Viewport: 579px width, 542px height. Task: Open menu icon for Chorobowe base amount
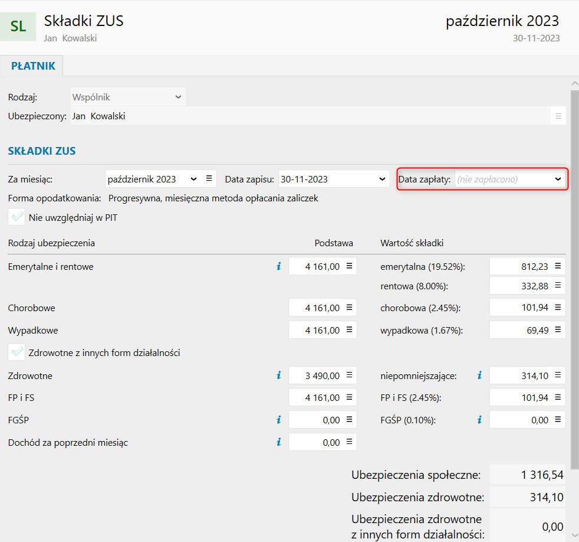348,308
